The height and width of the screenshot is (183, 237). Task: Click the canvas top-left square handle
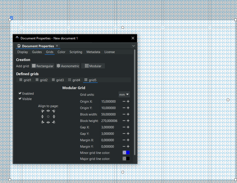[10, 20]
